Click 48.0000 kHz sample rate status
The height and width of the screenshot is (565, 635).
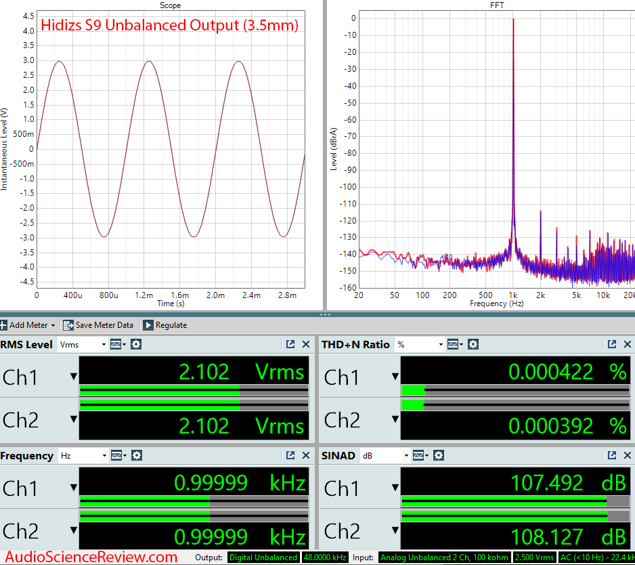tap(325, 558)
